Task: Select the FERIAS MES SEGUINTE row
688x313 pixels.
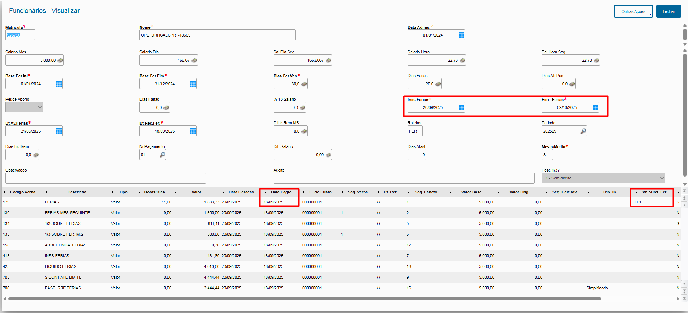Action: tap(341, 213)
